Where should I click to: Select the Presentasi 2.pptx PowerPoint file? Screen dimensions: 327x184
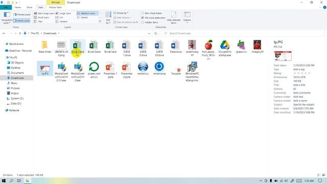coord(127,70)
